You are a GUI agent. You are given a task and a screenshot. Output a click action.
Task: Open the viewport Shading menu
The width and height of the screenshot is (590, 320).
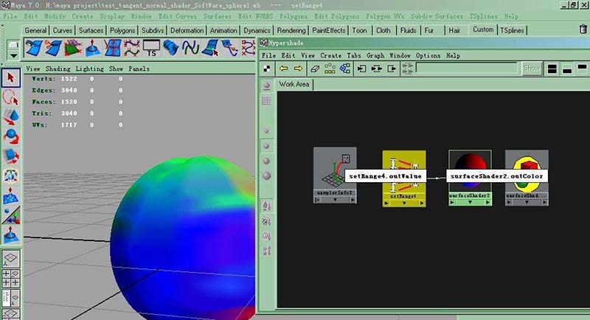tap(58, 69)
